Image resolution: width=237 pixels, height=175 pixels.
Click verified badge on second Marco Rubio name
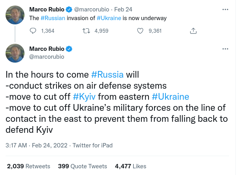69,49
